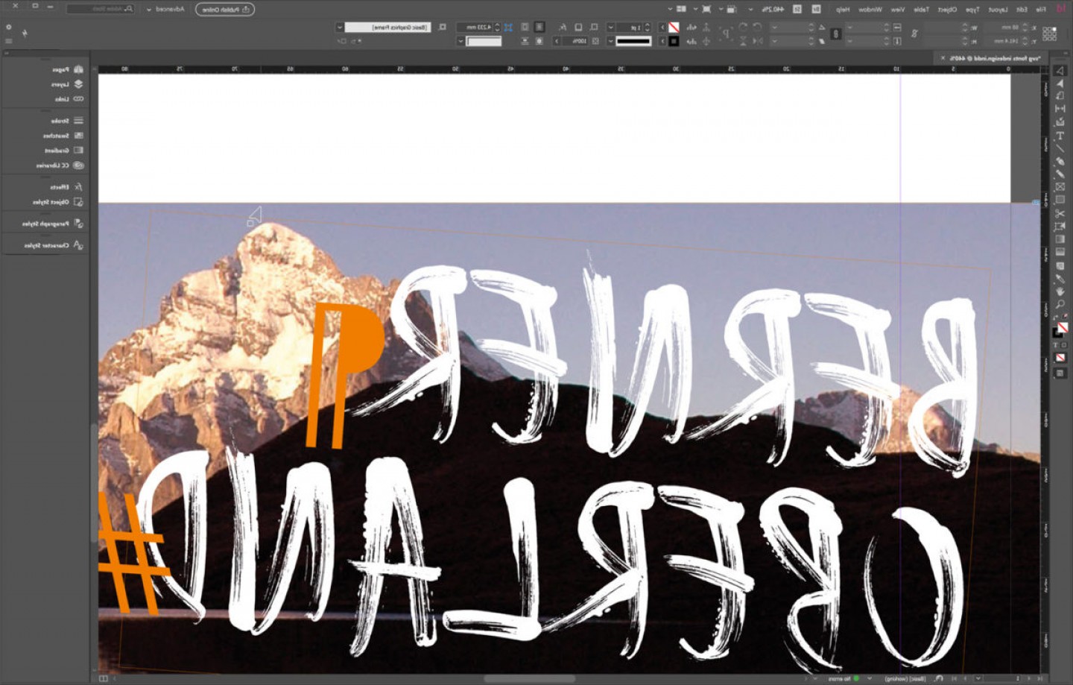The image size is (1073, 685).
Task: Open Adobe Stock via the St icon
Action: 797,9
